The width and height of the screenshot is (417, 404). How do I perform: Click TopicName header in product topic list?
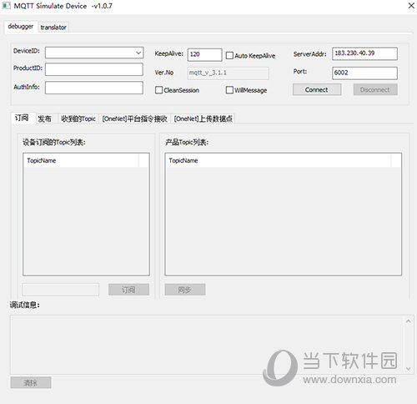point(278,160)
